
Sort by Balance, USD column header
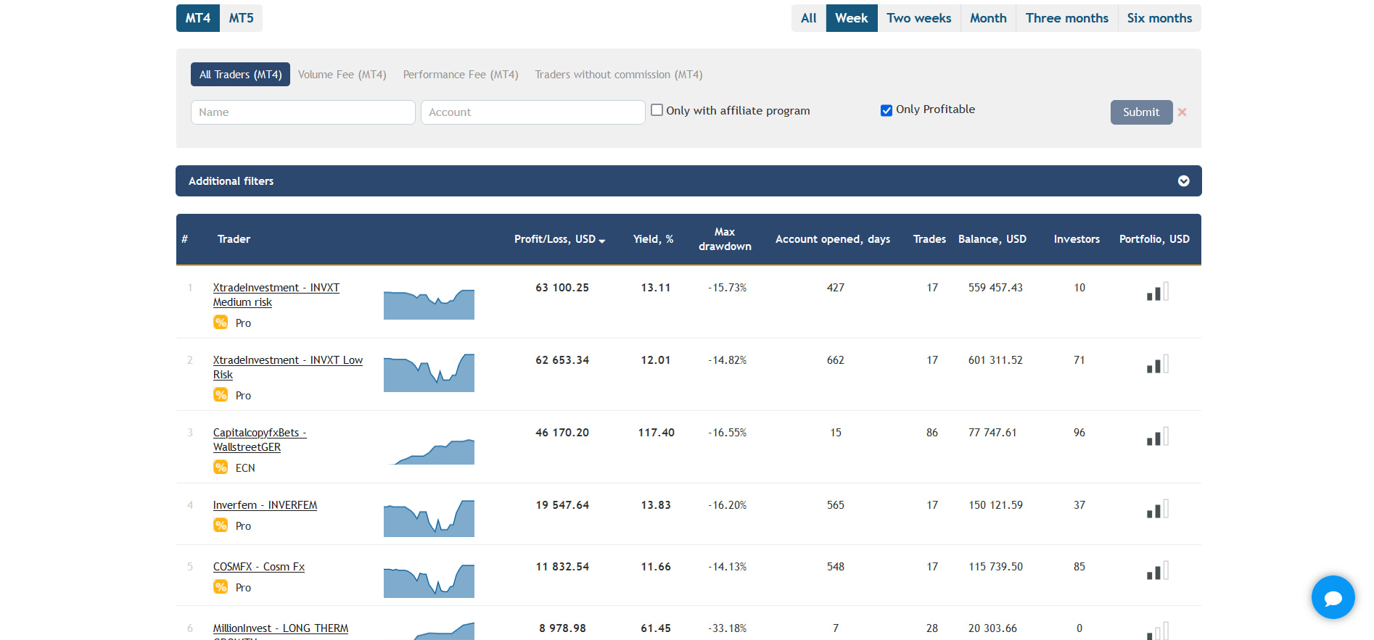[992, 239]
